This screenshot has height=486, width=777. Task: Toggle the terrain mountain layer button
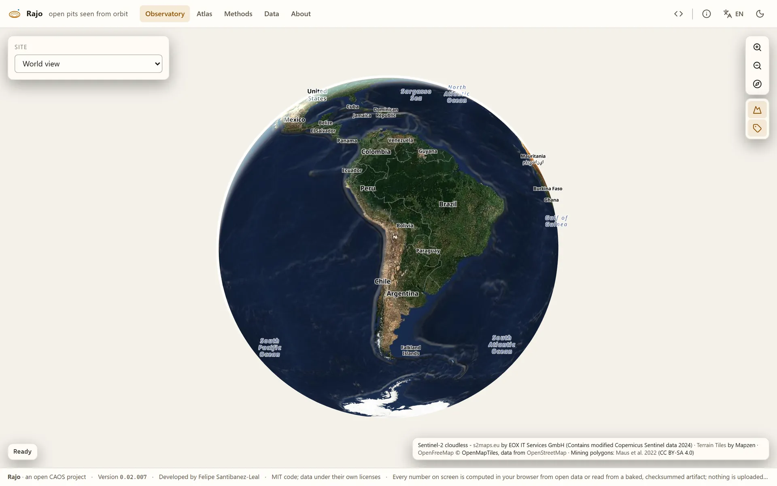coord(757,110)
